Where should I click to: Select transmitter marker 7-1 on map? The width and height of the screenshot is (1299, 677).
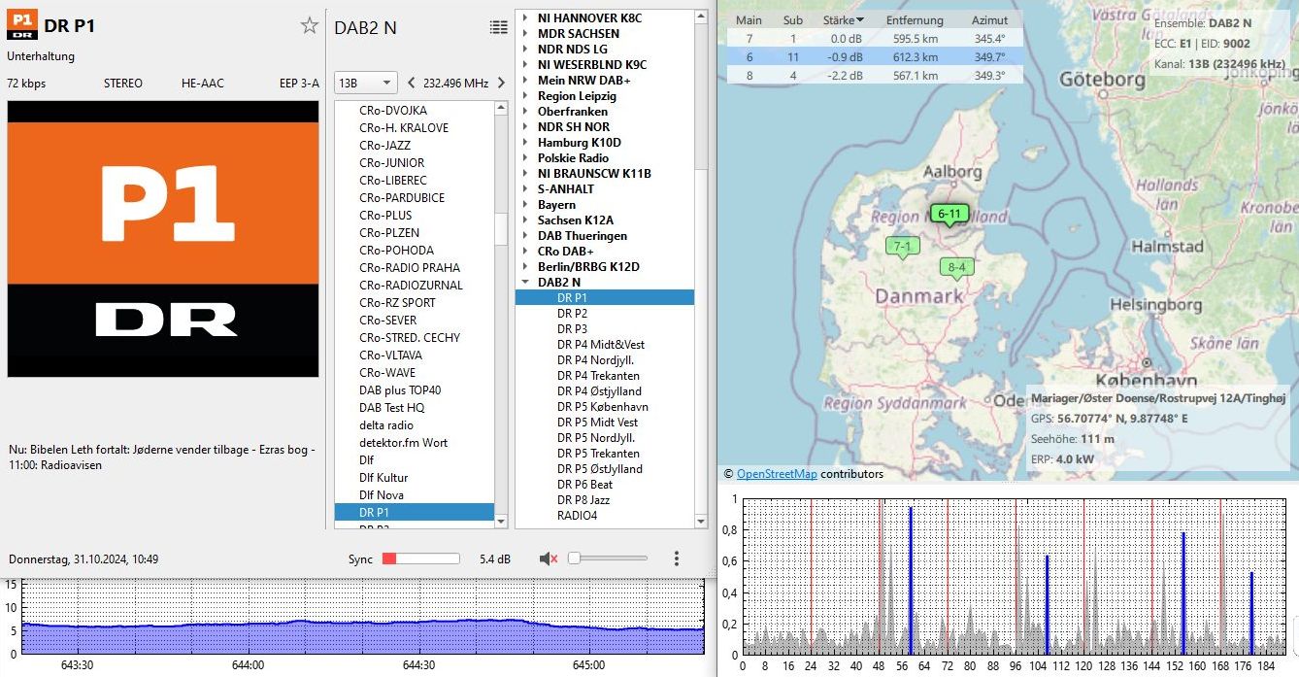click(902, 247)
